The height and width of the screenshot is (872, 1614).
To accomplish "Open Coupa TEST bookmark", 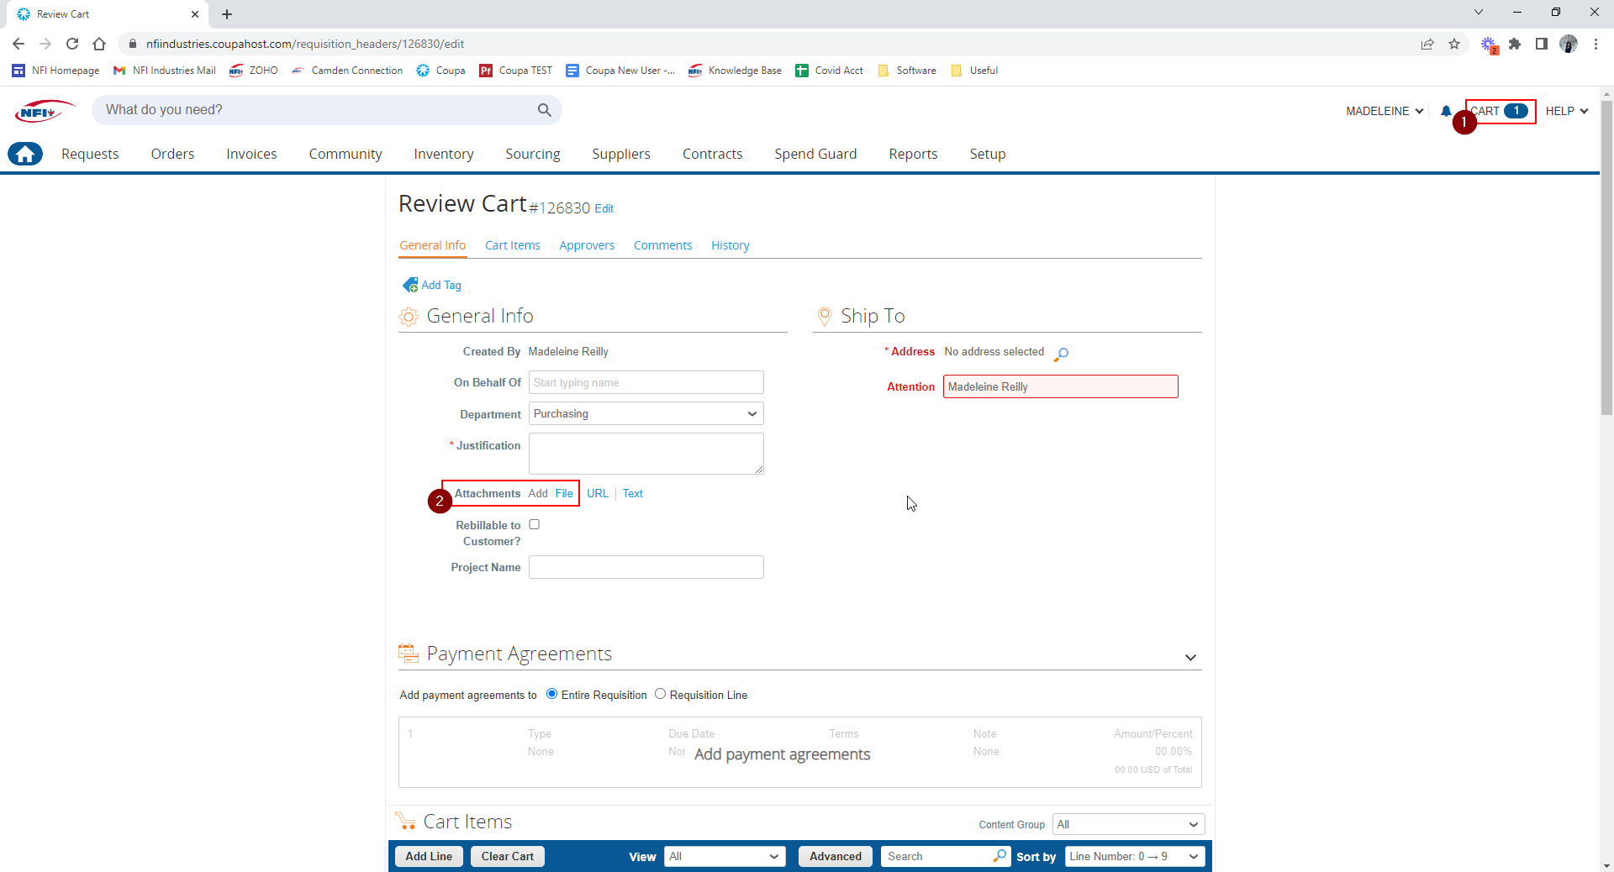I will [516, 71].
